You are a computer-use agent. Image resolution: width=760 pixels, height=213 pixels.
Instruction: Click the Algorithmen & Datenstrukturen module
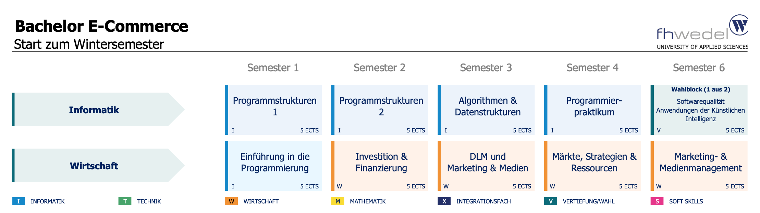[x=486, y=110]
